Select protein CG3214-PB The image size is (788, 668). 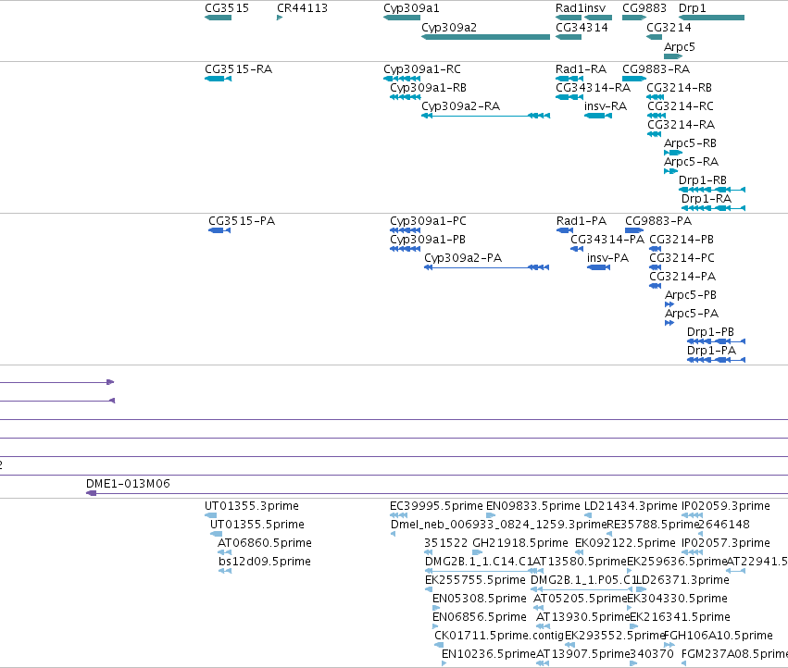(x=682, y=240)
